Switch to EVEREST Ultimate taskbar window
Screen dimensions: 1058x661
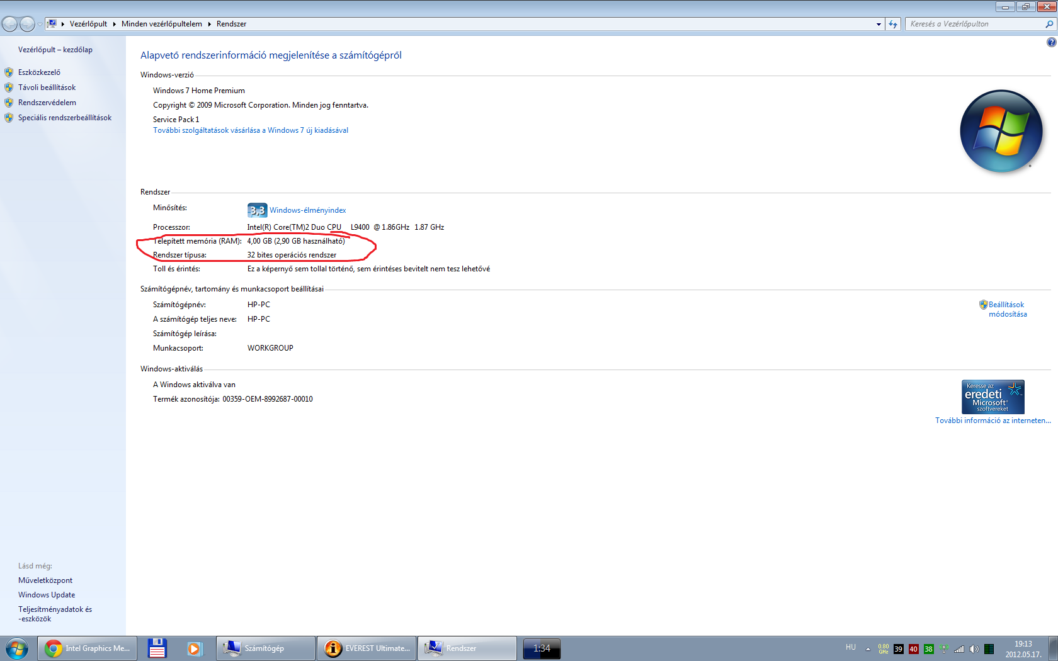[367, 648]
